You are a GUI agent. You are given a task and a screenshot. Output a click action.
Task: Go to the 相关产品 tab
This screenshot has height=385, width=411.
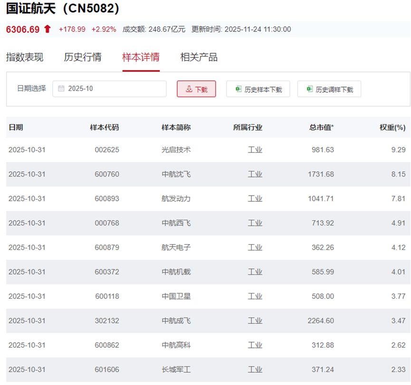[199, 58]
